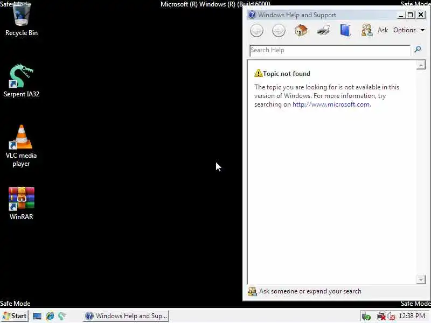Click the Windows Help and Sup... taskbar button

click(x=126, y=316)
